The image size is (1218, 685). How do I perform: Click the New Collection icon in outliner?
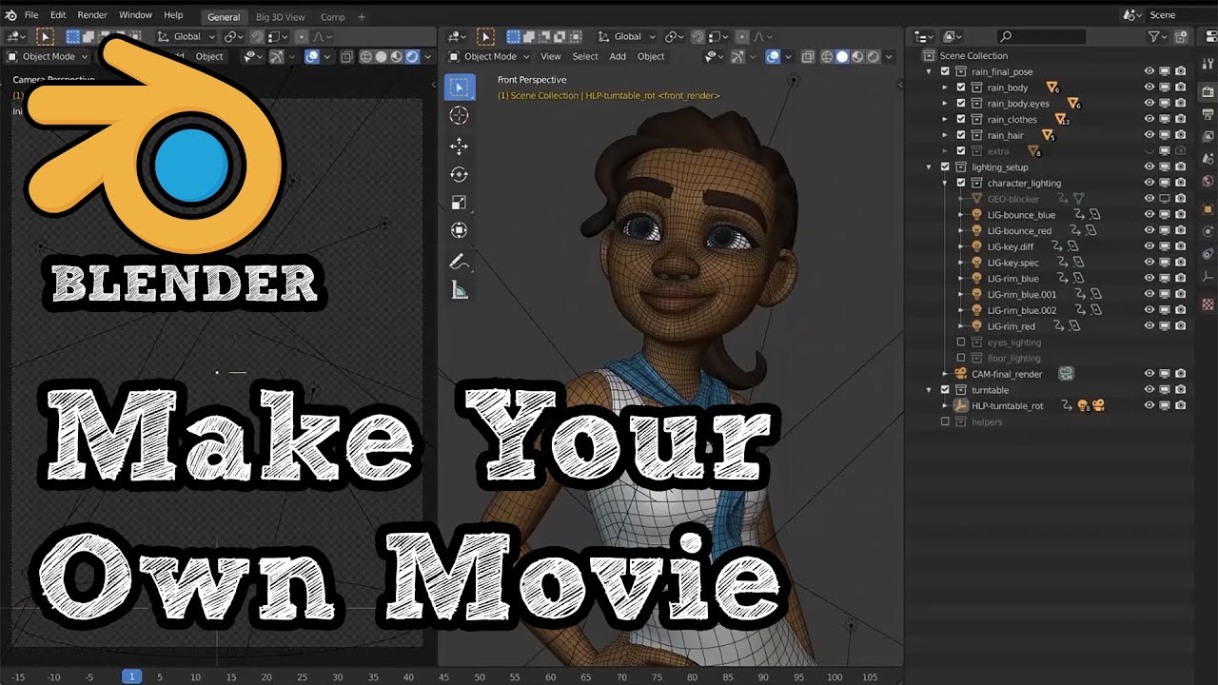pos(1181,36)
